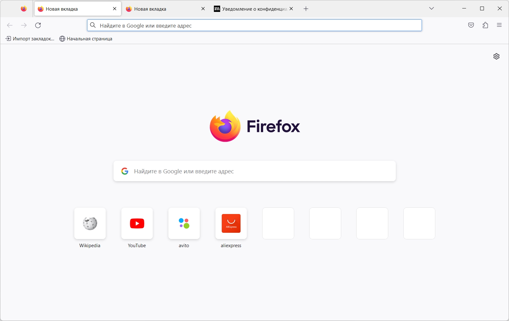Click the Firefox logo on the page
509x321 pixels.
(255, 126)
